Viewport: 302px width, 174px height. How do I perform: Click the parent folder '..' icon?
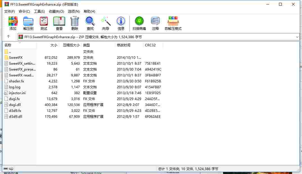click(6, 51)
